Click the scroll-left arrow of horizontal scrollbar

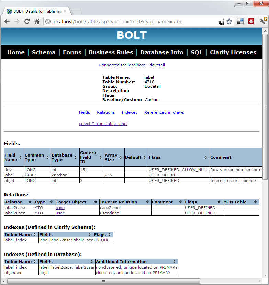coord(4,281)
